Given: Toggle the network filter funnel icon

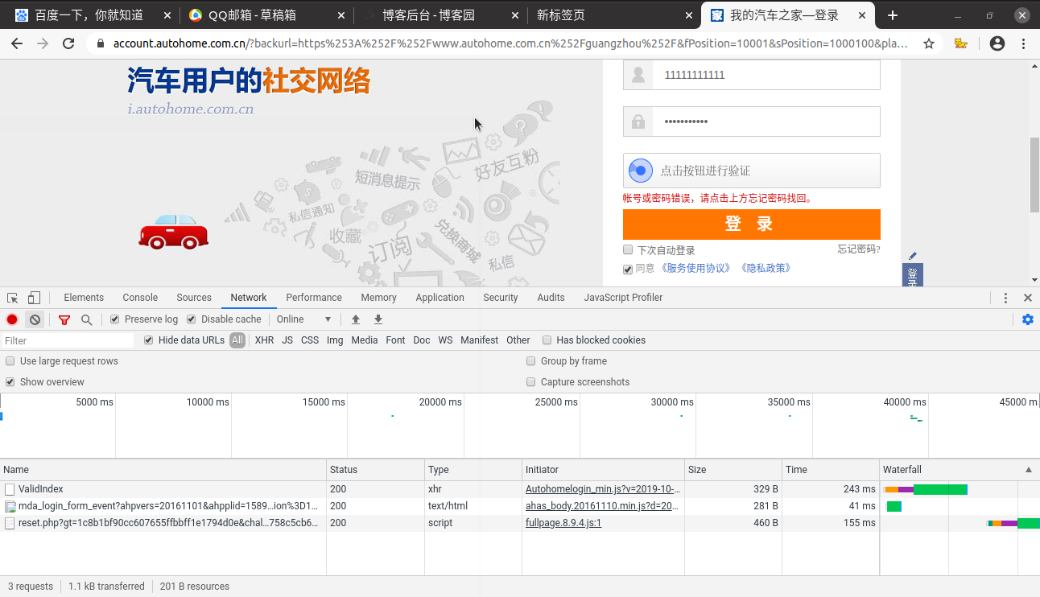Looking at the screenshot, I should pos(64,319).
